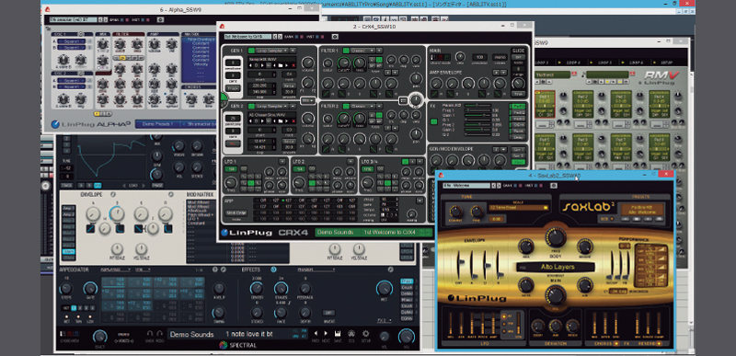Click the Track button in CRX4 GEN 1
Viewport: 736px width, 356px height.
(233, 87)
